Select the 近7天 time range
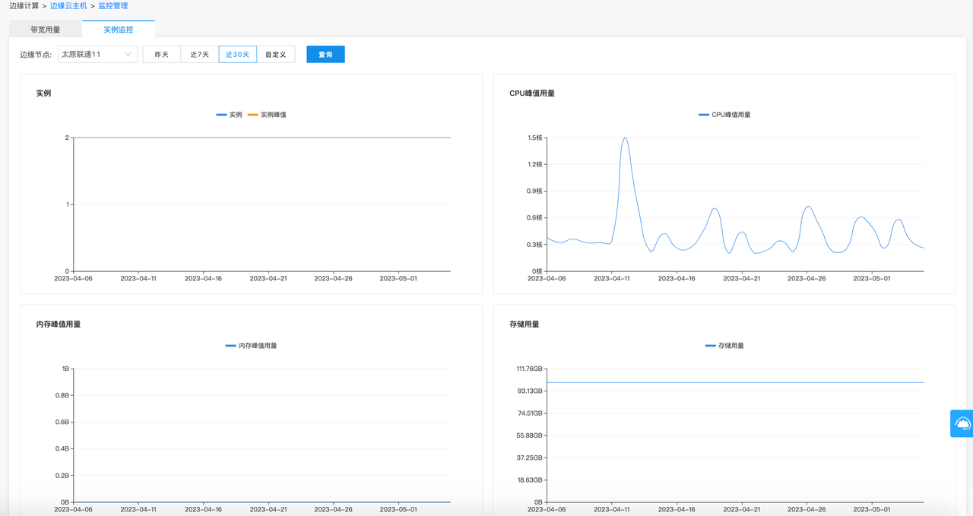Viewport: 973px width, 516px height. pyautogui.click(x=199, y=55)
